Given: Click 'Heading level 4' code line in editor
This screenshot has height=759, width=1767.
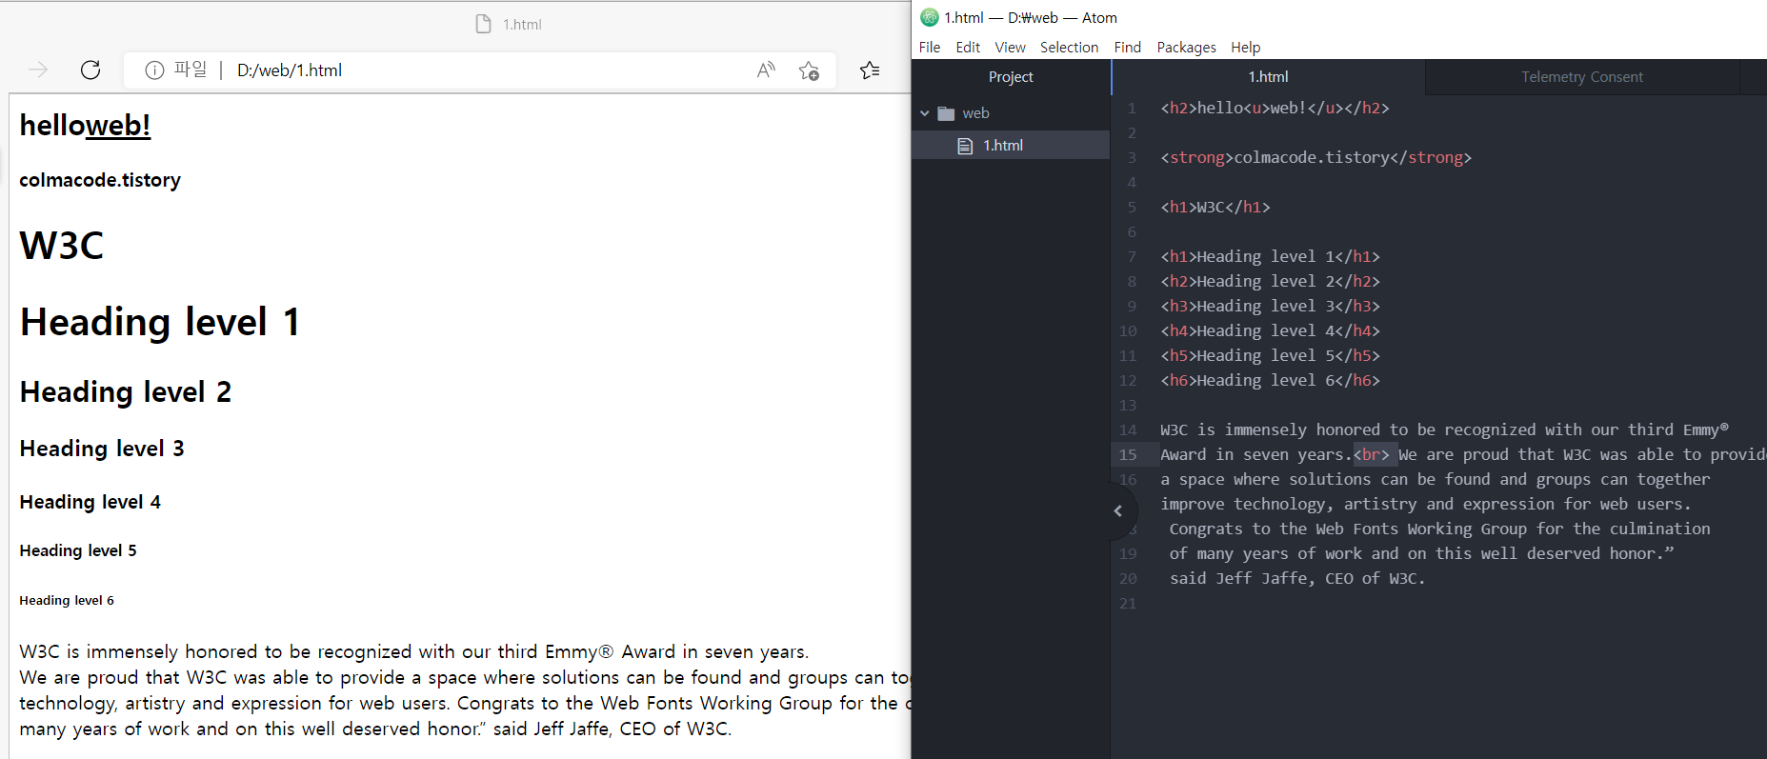Looking at the screenshot, I should point(1270,331).
